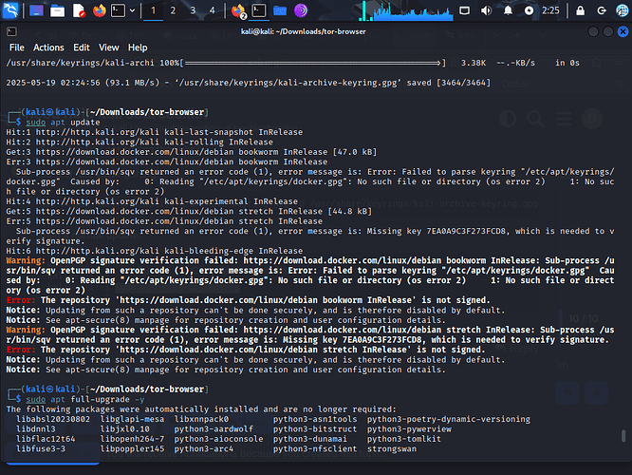Open the Actions menu in terminal

click(x=48, y=47)
